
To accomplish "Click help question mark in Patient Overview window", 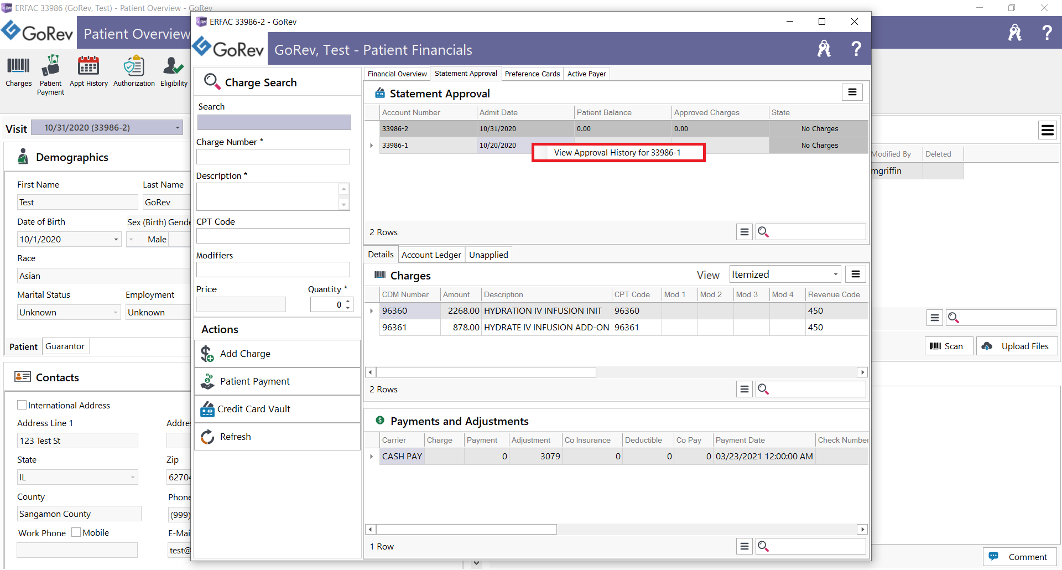I will tap(1047, 33).
